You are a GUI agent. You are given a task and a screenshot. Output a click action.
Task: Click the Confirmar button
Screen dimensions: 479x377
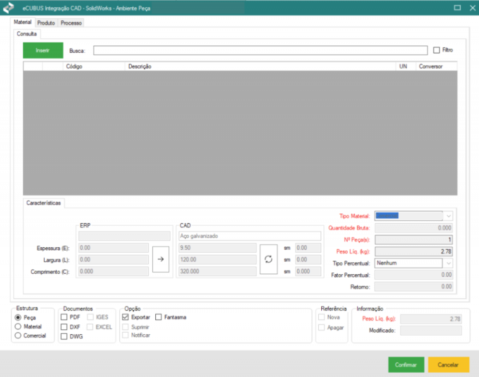coord(406,365)
